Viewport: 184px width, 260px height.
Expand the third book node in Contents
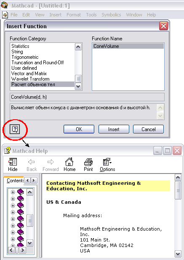pyautogui.click(x=13, y=205)
